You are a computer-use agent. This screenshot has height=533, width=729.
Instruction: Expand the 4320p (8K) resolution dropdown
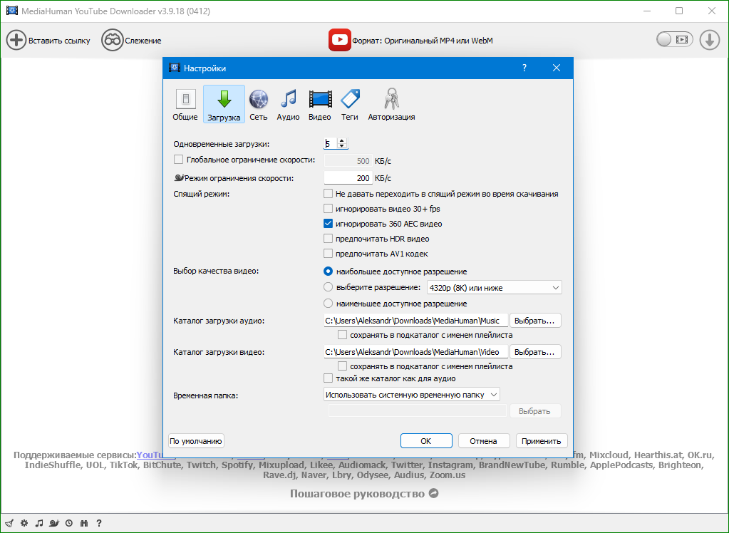pos(494,288)
